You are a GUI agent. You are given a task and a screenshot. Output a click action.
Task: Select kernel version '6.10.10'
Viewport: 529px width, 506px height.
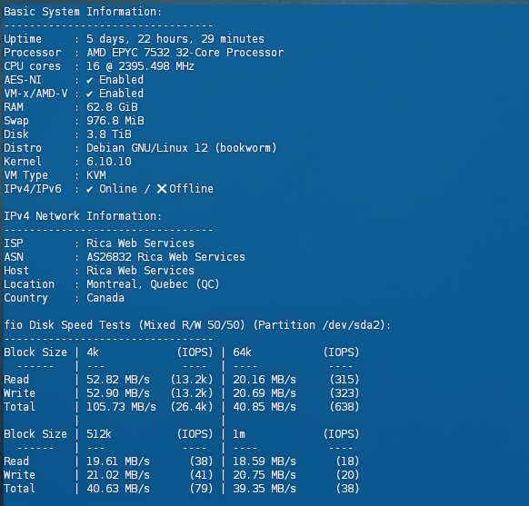point(109,162)
